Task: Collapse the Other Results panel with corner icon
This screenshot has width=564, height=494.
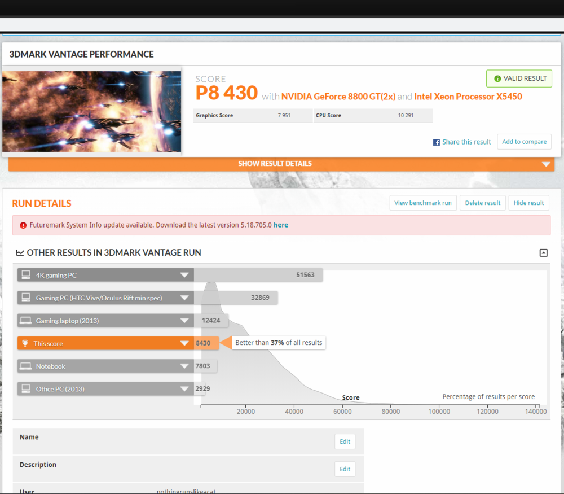Action: (544, 253)
